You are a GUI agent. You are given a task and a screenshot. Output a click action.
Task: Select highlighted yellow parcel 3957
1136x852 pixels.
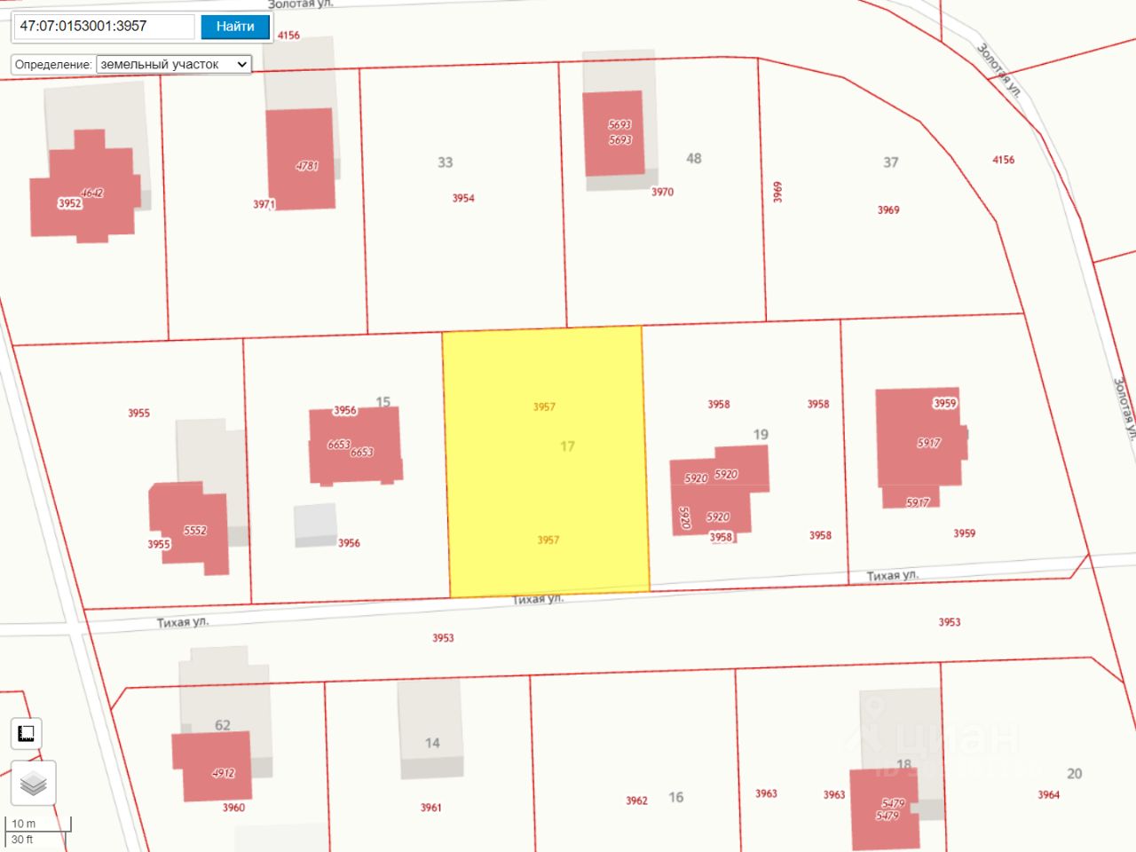pyautogui.click(x=546, y=461)
